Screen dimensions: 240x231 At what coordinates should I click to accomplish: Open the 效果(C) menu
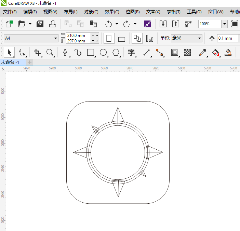pos(112,12)
